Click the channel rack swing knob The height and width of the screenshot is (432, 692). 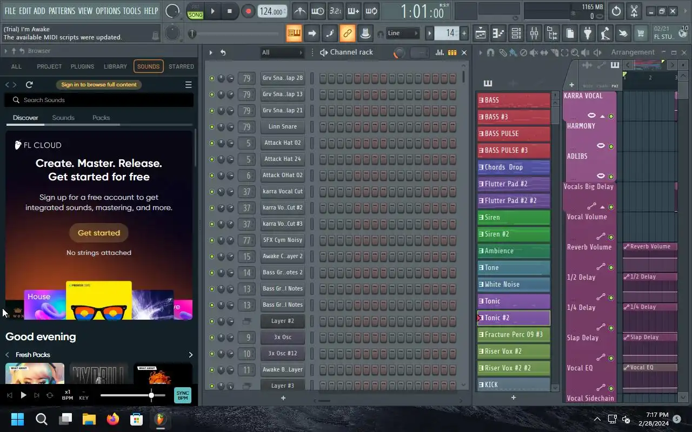tap(399, 53)
